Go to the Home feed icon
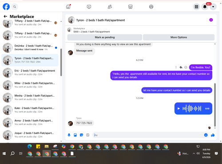 pyautogui.click(x=68, y=7)
